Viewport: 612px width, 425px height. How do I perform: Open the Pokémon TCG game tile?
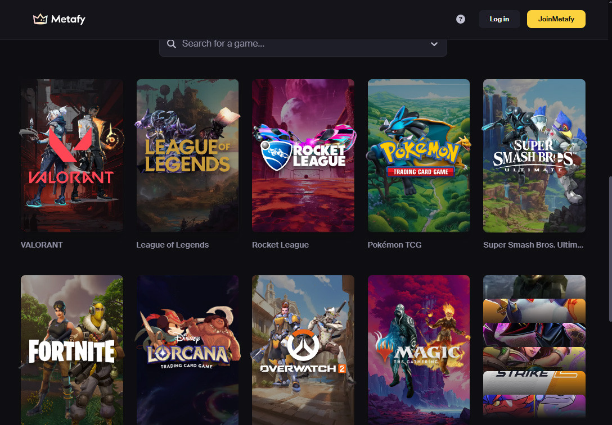coord(418,155)
